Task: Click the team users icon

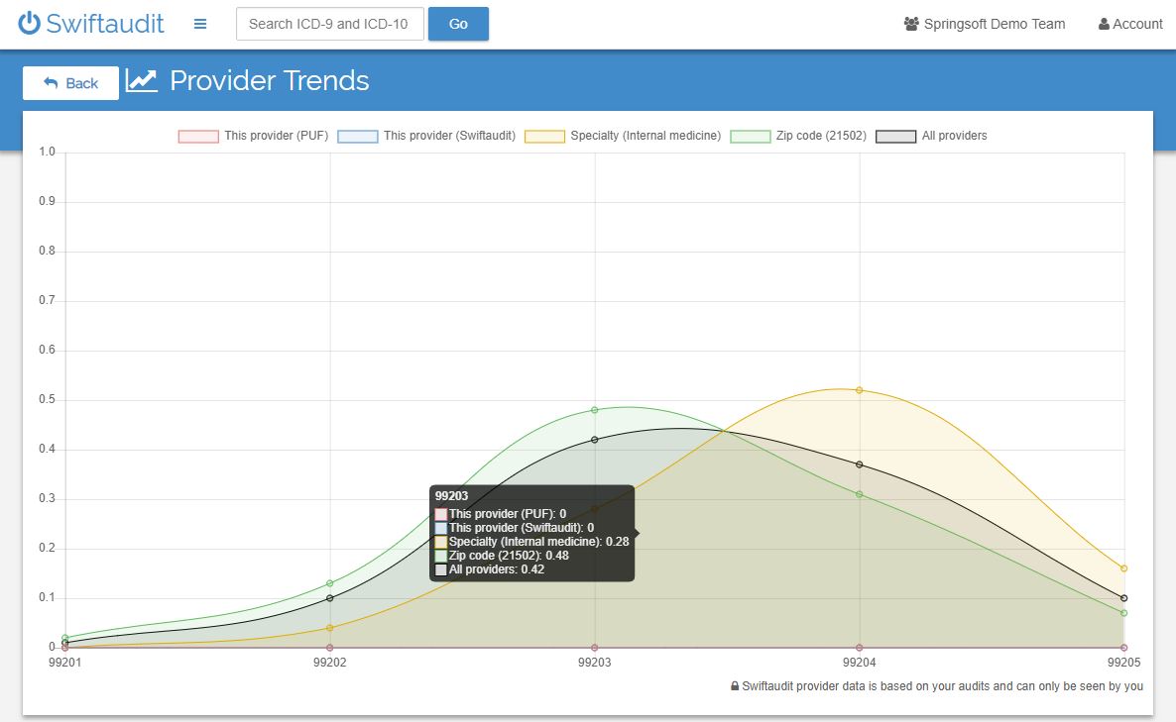Action: (911, 24)
